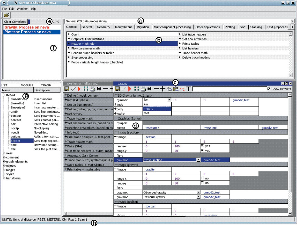Open the Edit menu

(x=12, y=9)
